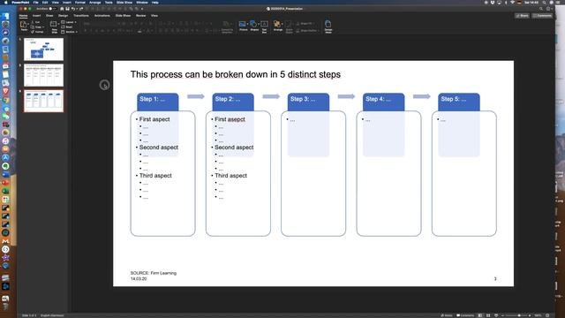Click Fit slide to window icon

(x=547, y=315)
